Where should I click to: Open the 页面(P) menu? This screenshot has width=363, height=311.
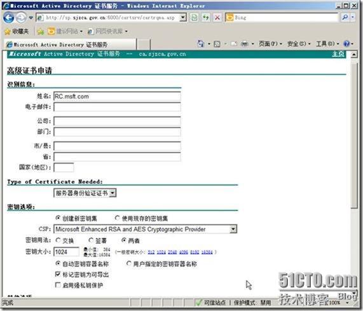[270, 43]
